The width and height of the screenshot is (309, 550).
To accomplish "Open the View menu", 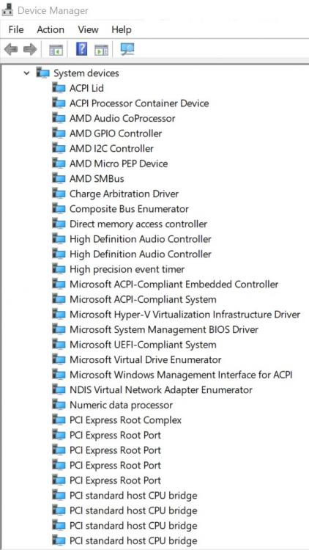I will [88, 29].
